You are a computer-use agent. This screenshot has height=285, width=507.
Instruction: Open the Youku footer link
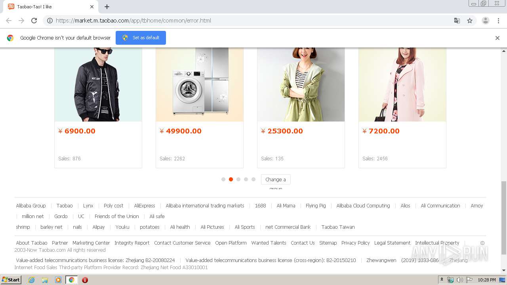(x=122, y=227)
